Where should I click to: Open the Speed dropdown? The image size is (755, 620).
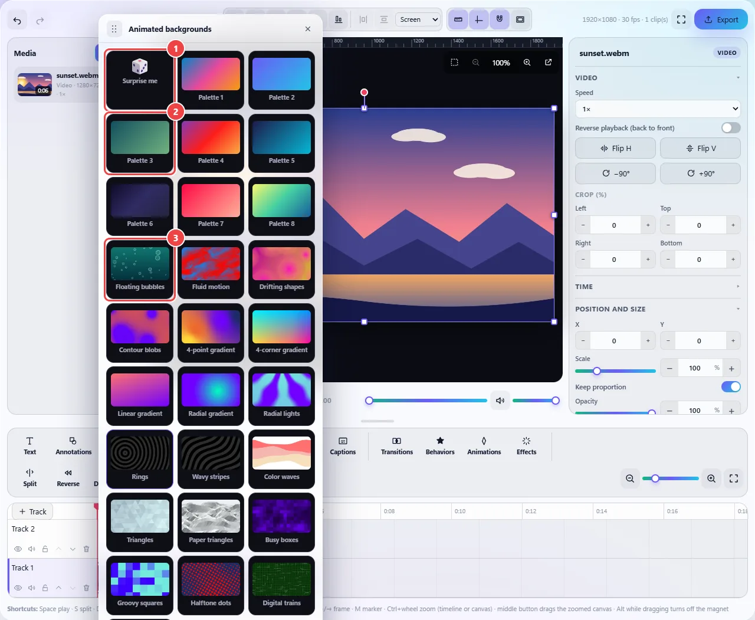point(658,109)
